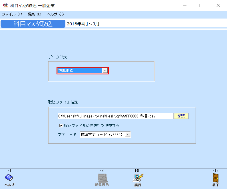Image resolution: width=227 pixels, height=189 pixels.
Task: Click the 科目マスタ取込 header banner
Action: click(33, 24)
